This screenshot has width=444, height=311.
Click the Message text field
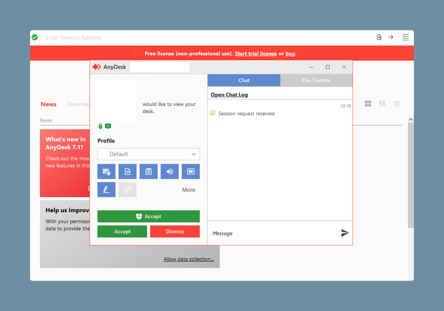(274, 233)
